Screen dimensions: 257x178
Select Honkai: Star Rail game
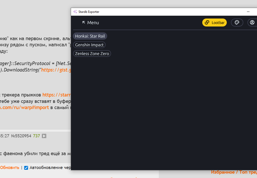(90, 36)
